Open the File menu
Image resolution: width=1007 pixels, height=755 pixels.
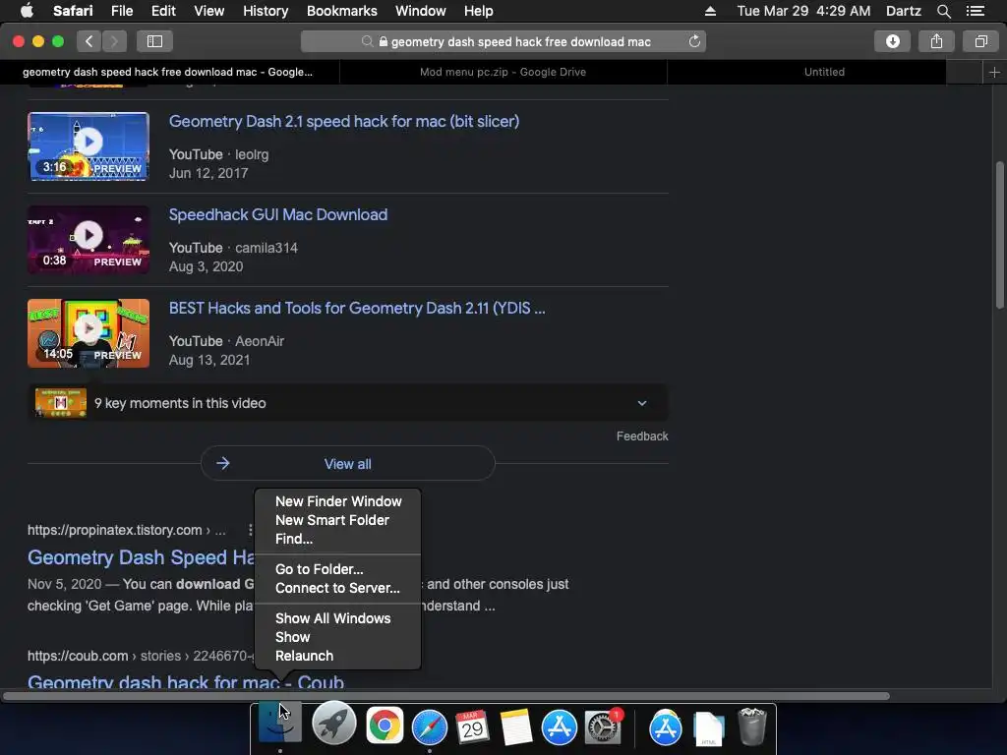pyautogui.click(x=121, y=11)
